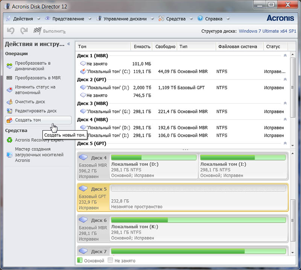Image resolution: width=301 pixels, height=270 pixels.
Task: Click the Создать том icon
Action: pos(9,120)
